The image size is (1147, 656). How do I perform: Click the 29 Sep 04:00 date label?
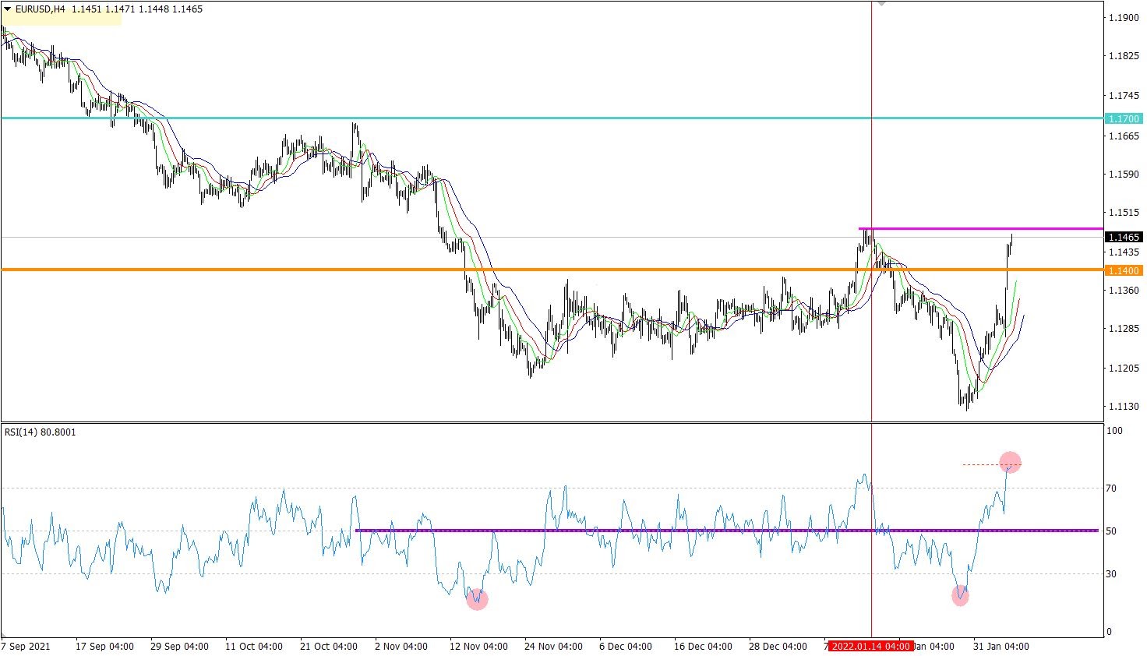pos(179,647)
